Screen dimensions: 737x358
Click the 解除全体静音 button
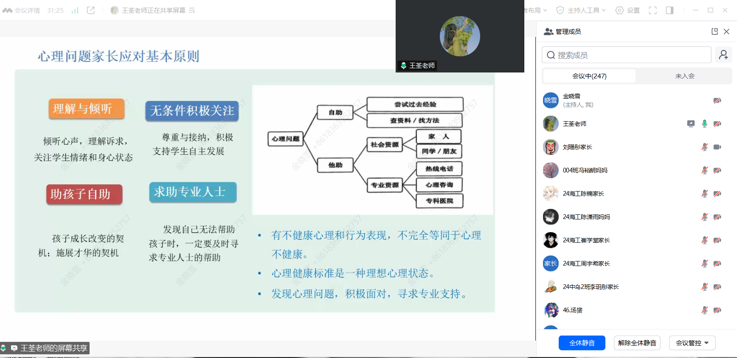(637, 343)
